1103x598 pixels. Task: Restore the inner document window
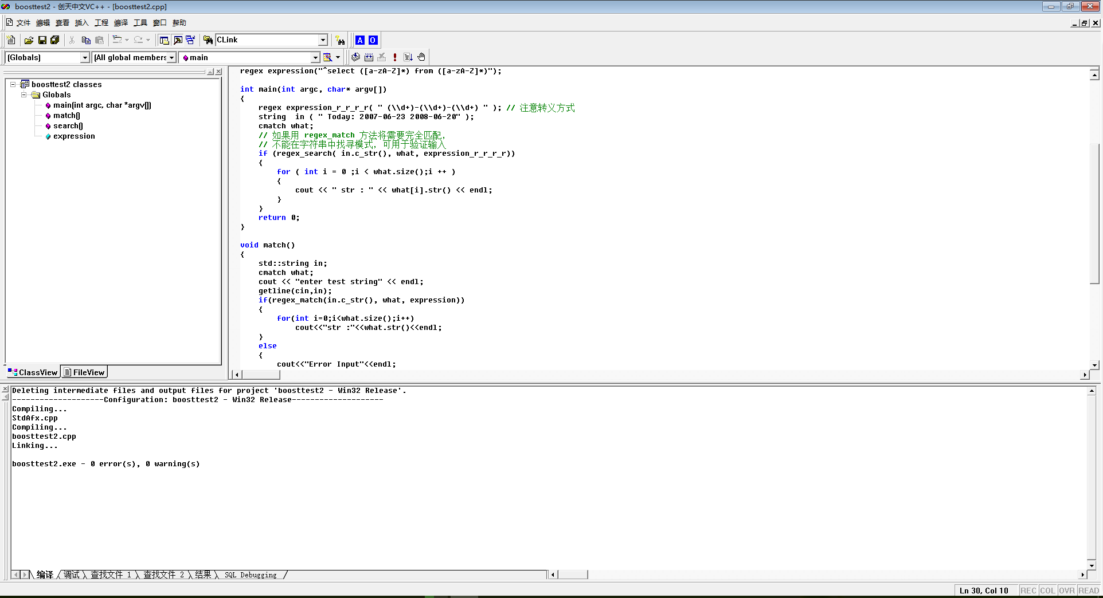coord(1085,23)
